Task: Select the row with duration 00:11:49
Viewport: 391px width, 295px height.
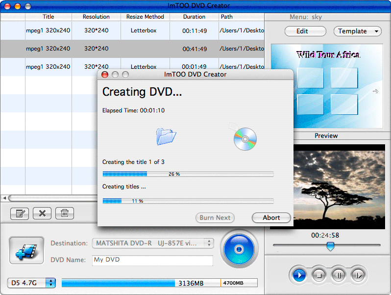Action: [132, 30]
